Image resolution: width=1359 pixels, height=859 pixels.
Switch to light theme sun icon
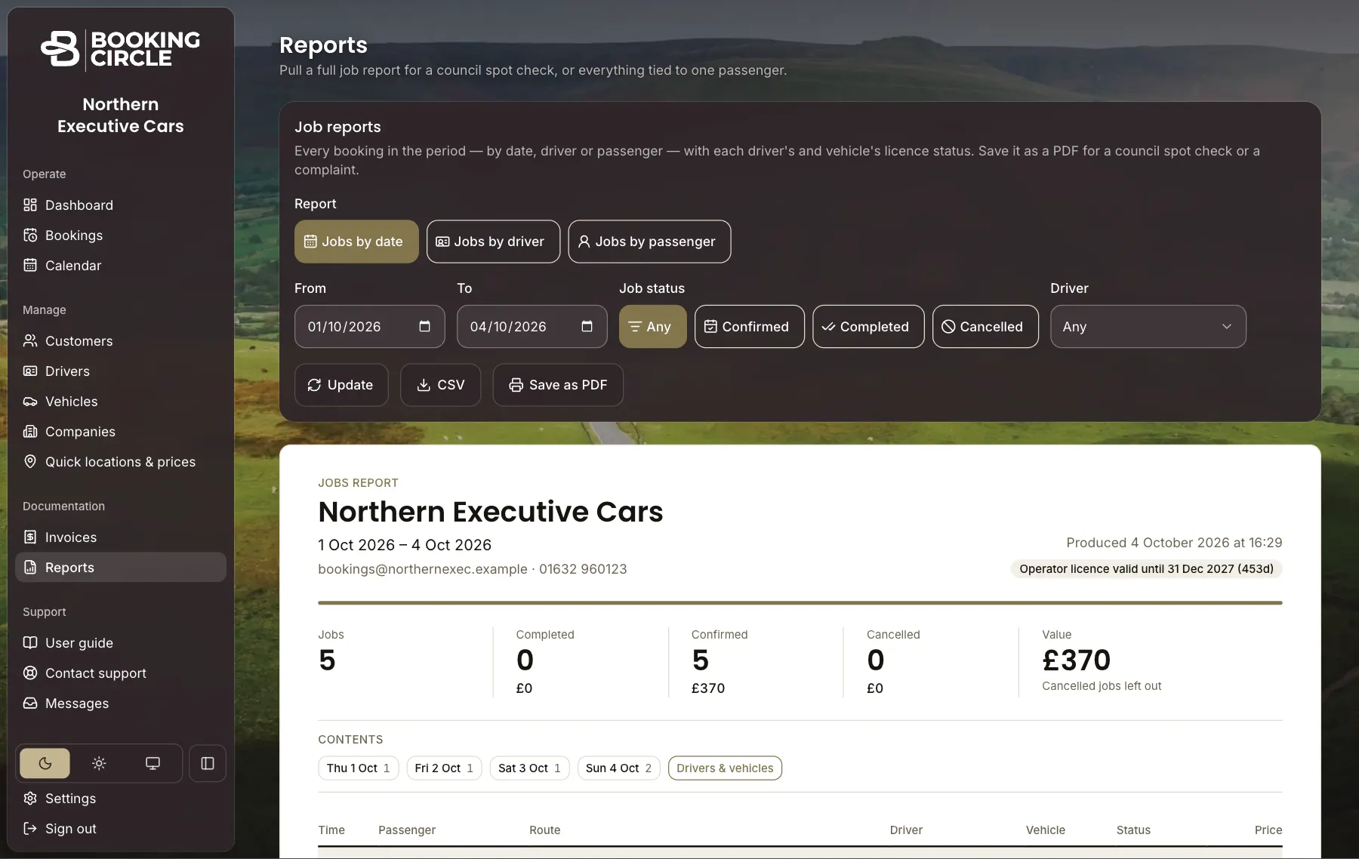(x=99, y=763)
